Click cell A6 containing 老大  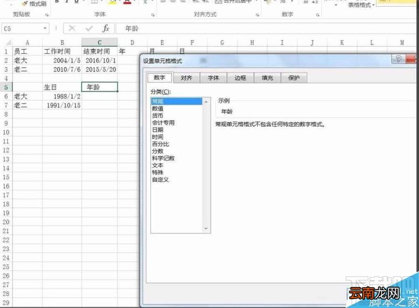coord(27,96)
